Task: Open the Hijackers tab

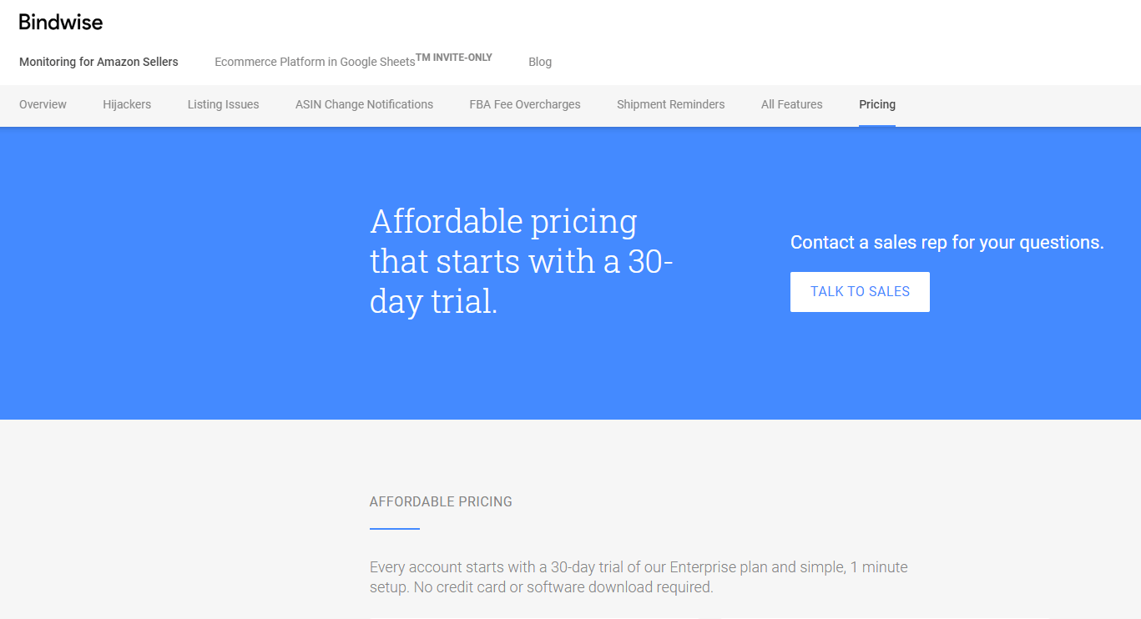Action: (127, 104)
